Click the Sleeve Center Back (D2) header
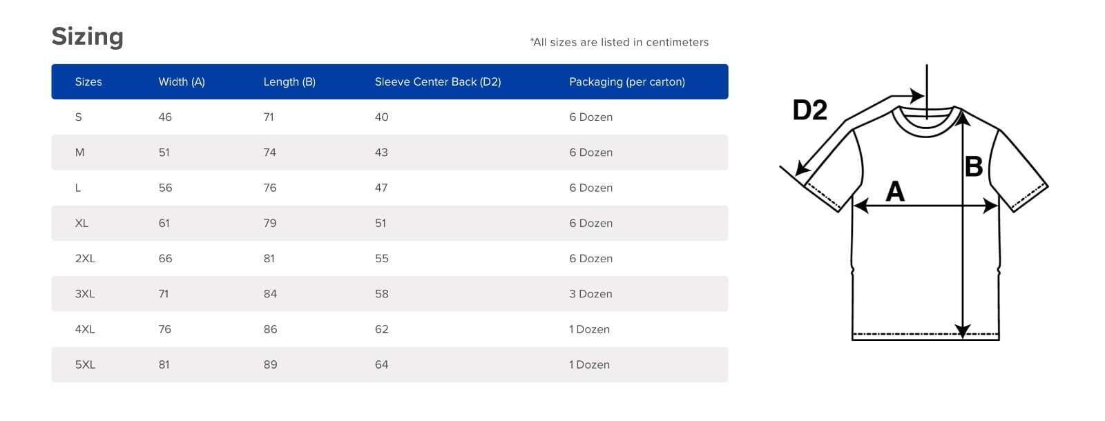1105x421 pixels. (438, 82)
